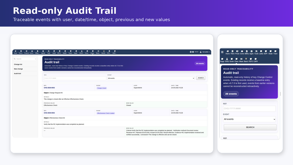Open Batch shield icon in mobile view
This screenshot has width=293, height=165.
pyautogui.click(x=246, y=60)
